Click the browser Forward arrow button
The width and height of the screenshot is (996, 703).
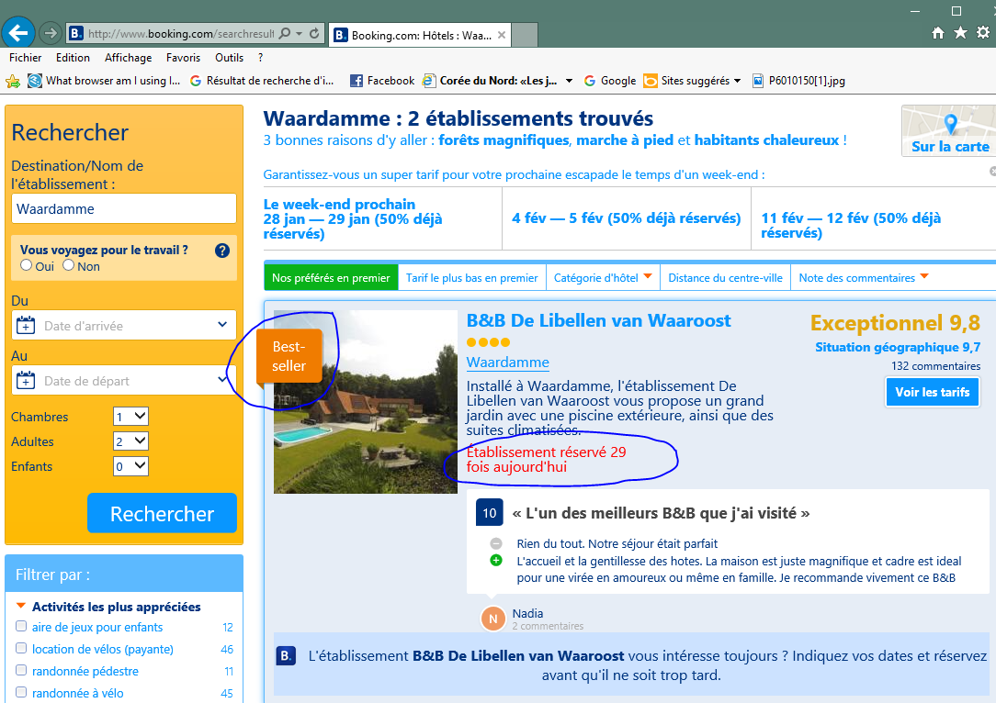tap(51, 33)
